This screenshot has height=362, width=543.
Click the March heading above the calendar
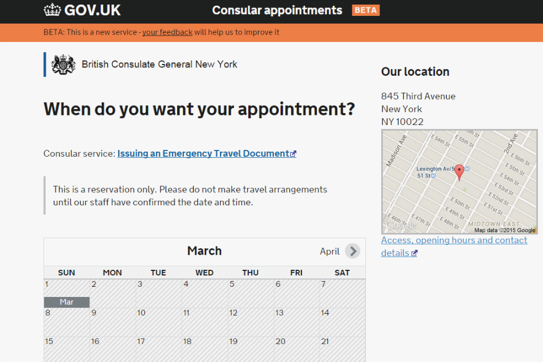[x=204, y=251]
